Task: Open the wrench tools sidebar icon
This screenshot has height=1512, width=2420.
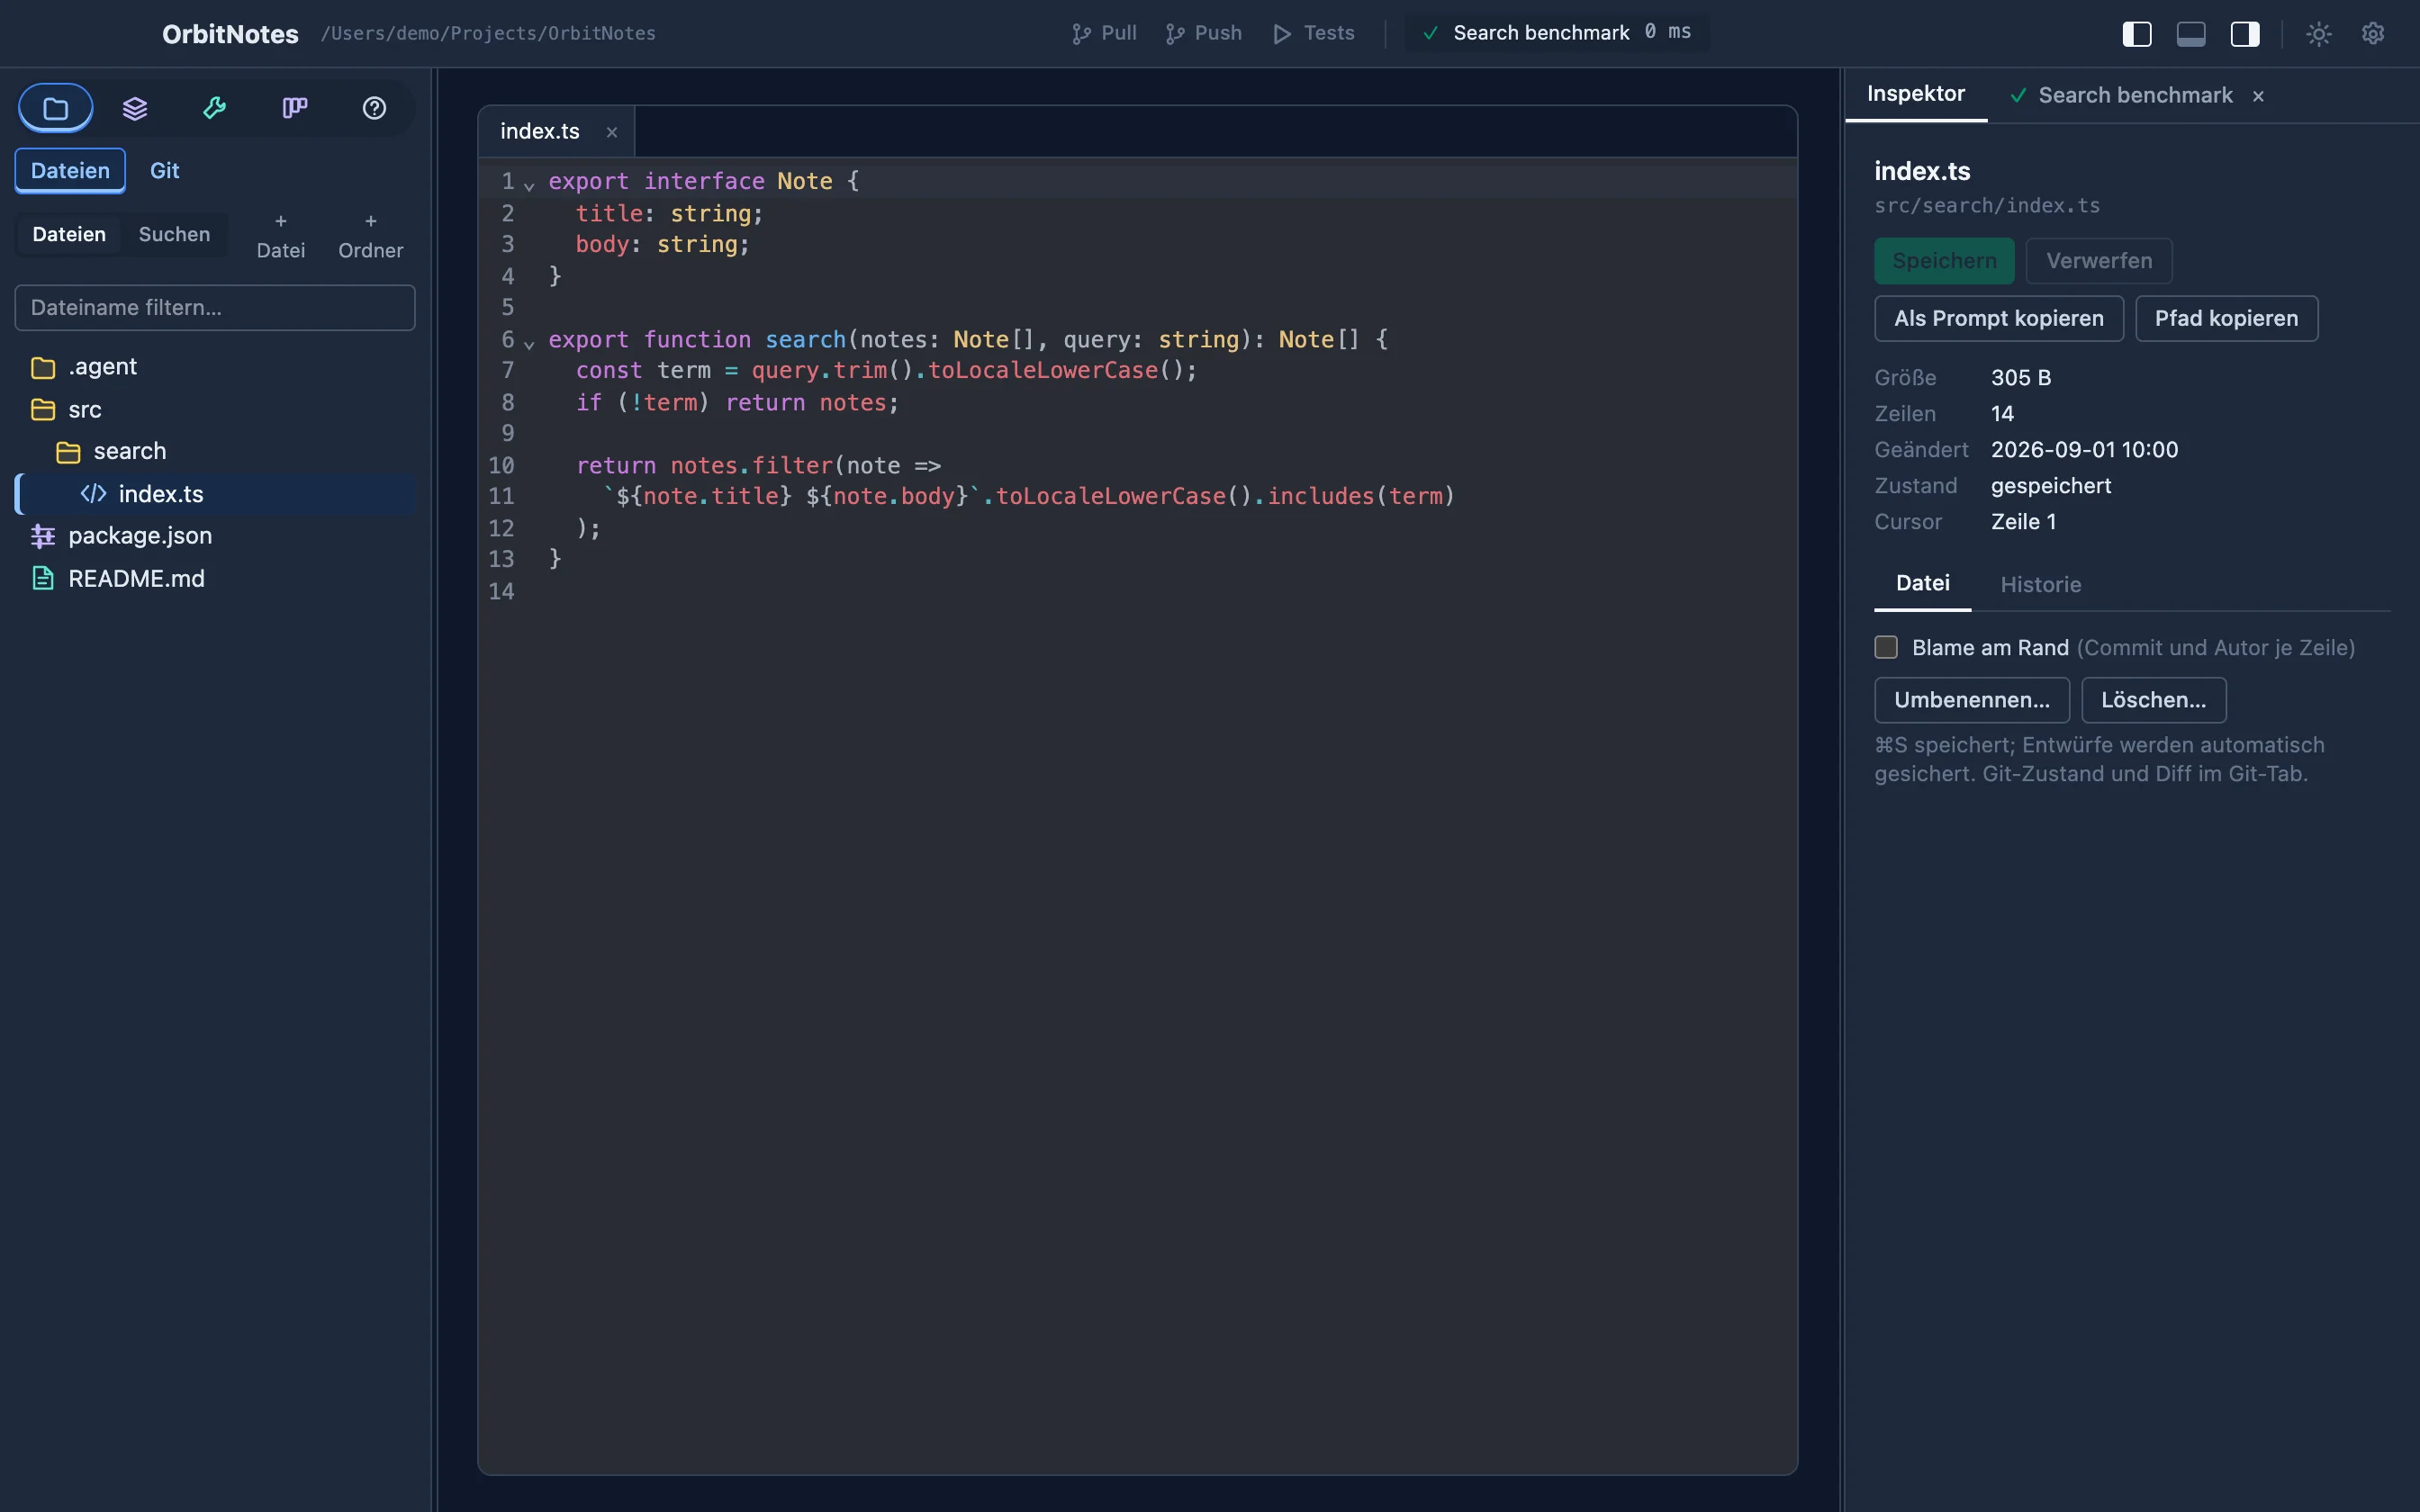Action: (215, 108)
